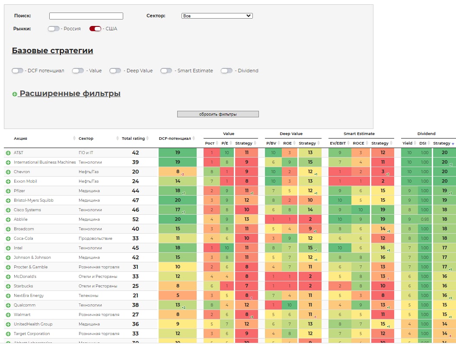Click Продовольствие sector for Coca-Cola
The image size is (456, 345).
[x=96, y=238]
